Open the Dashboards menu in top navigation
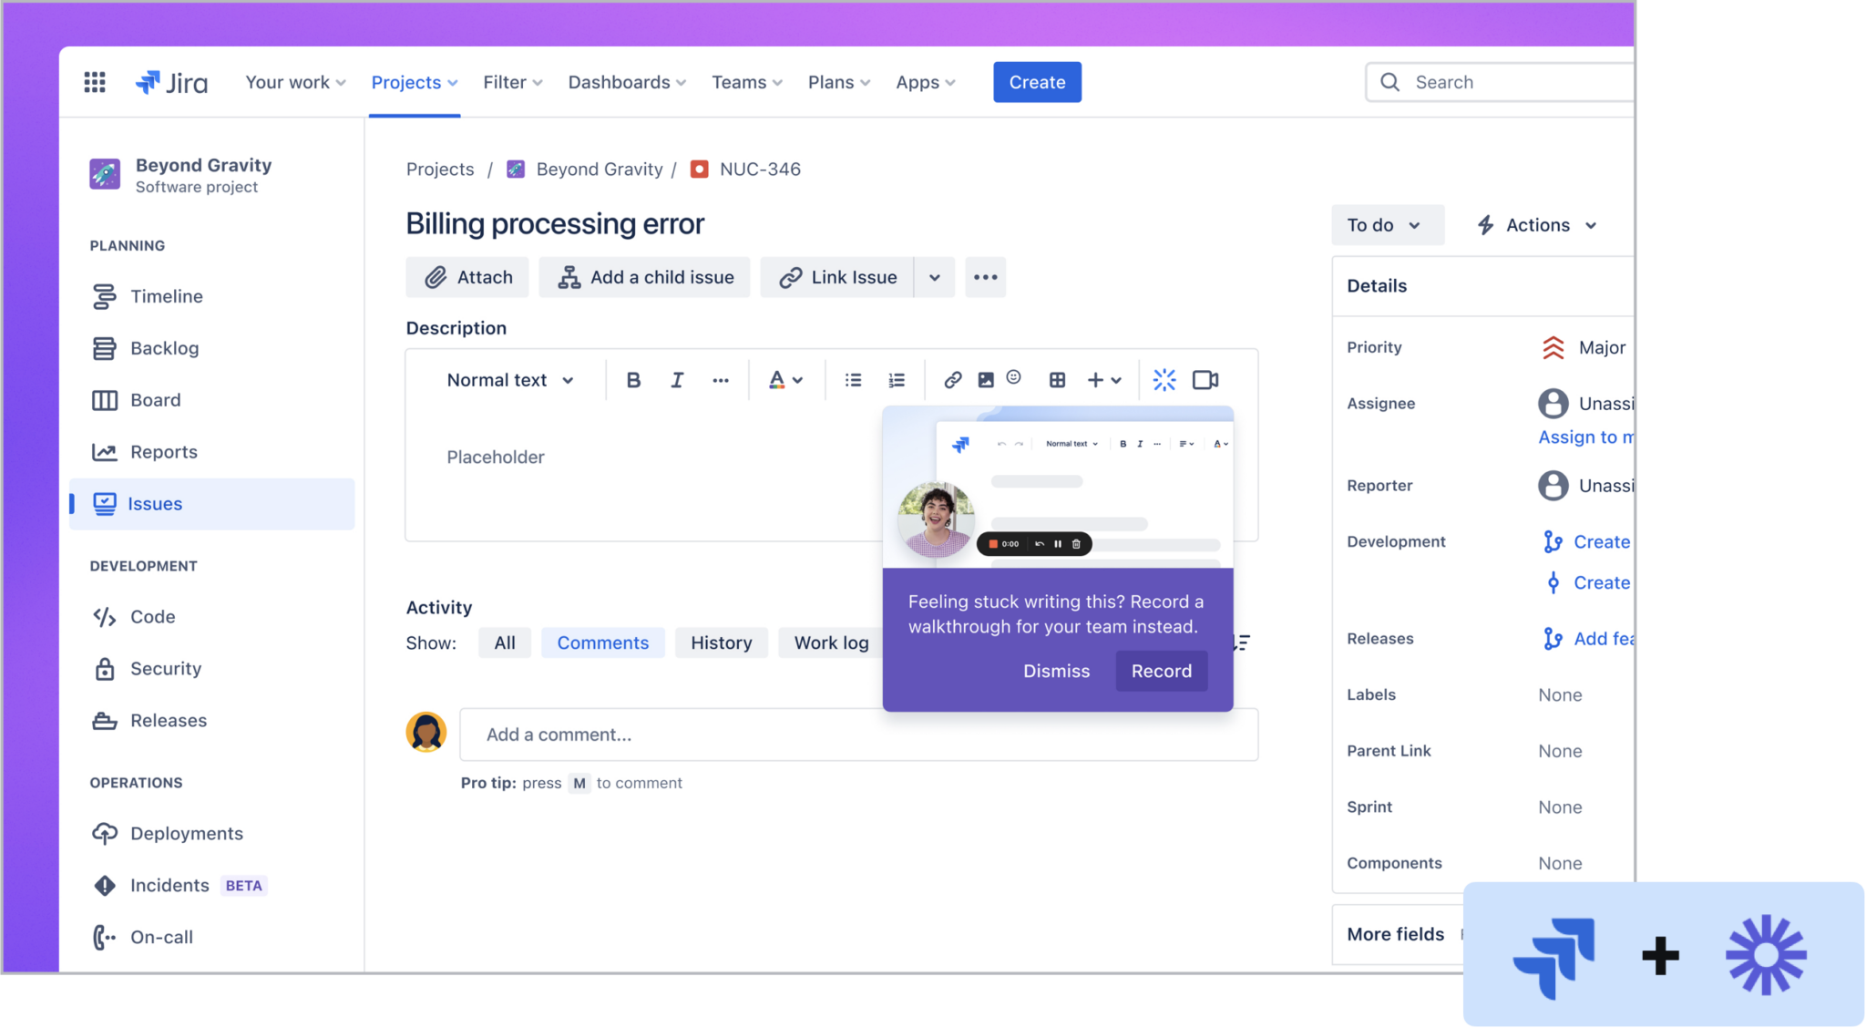1866x1028 pixels. 627,82
